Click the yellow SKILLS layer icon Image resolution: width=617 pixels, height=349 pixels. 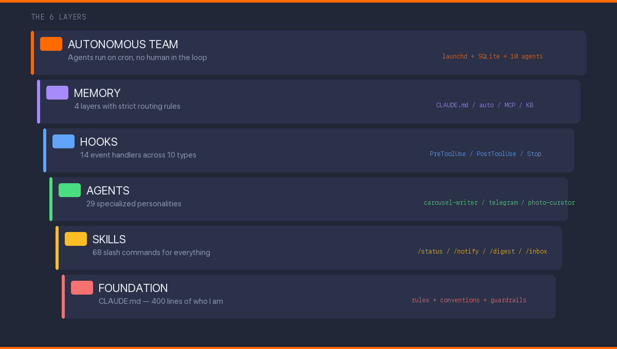click(76, 239)
